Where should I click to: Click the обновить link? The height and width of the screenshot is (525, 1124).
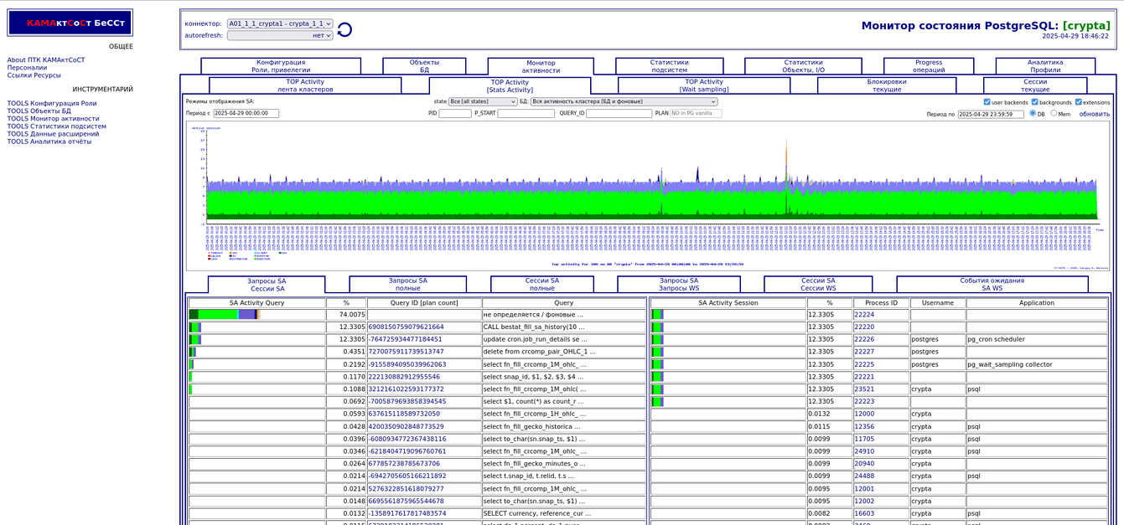click(x=1094, y=114)
